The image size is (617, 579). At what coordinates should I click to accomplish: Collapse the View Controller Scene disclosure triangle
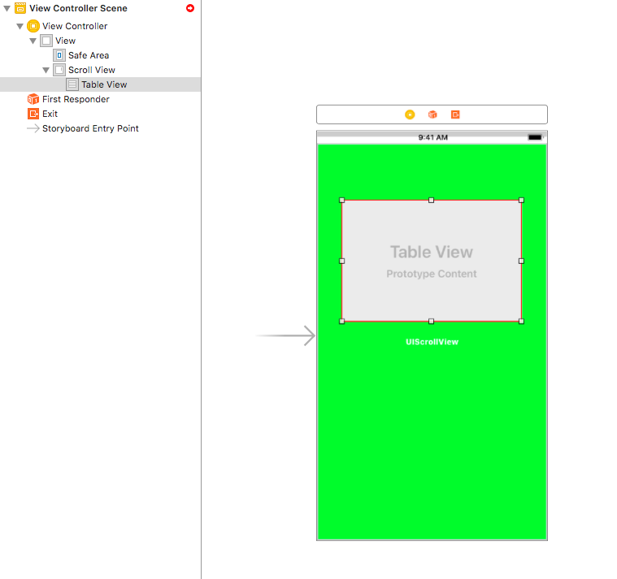[x=7, y=8]
